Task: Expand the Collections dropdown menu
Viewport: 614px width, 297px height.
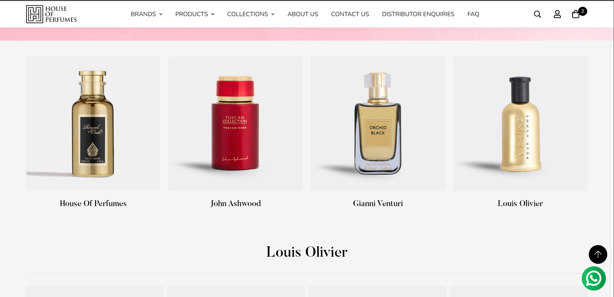Action: point(251,14)
